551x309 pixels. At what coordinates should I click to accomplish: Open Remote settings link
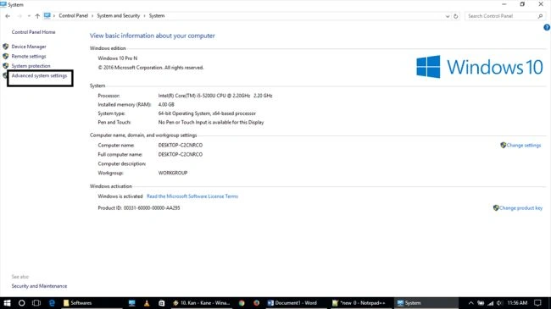(29, 56)
